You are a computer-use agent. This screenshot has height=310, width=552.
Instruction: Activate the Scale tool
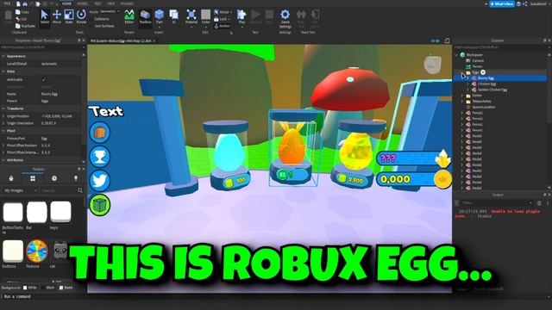pos(69,16)
